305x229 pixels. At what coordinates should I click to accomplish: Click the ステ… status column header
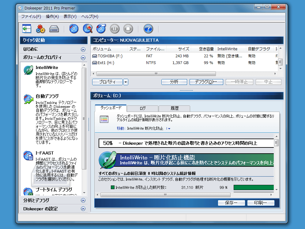tap(136, 49)
